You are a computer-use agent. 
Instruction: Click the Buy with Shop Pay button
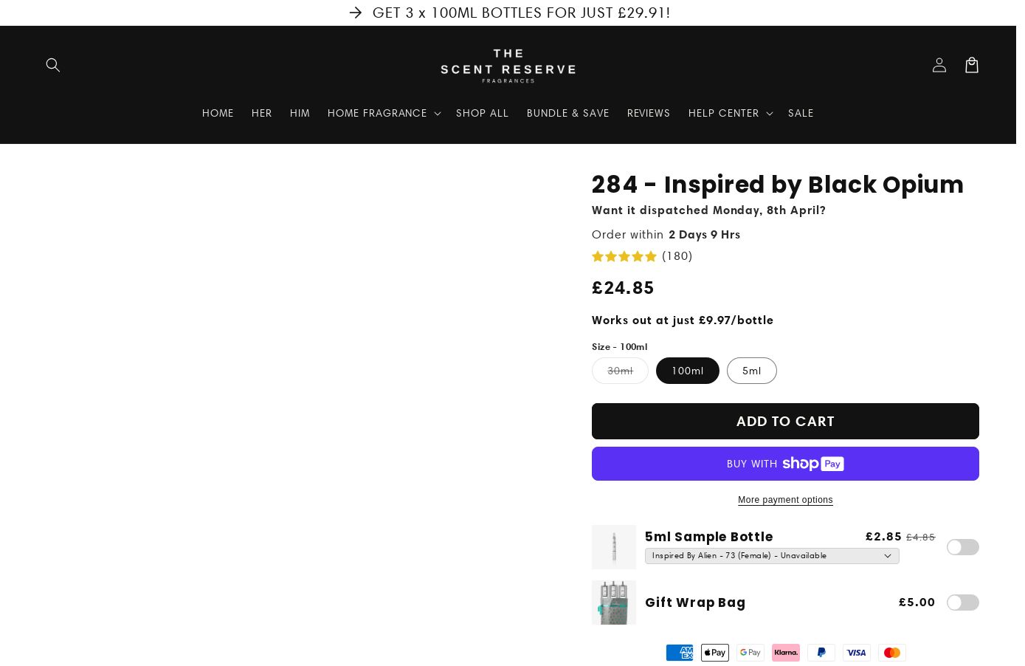pyautogui.click(x=784, y=464)
